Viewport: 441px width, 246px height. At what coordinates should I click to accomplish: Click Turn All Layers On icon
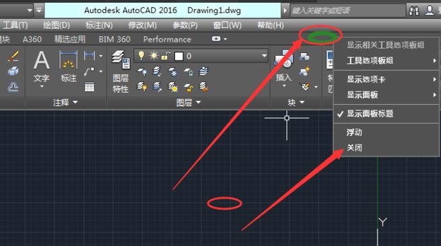tap(141, 87)
